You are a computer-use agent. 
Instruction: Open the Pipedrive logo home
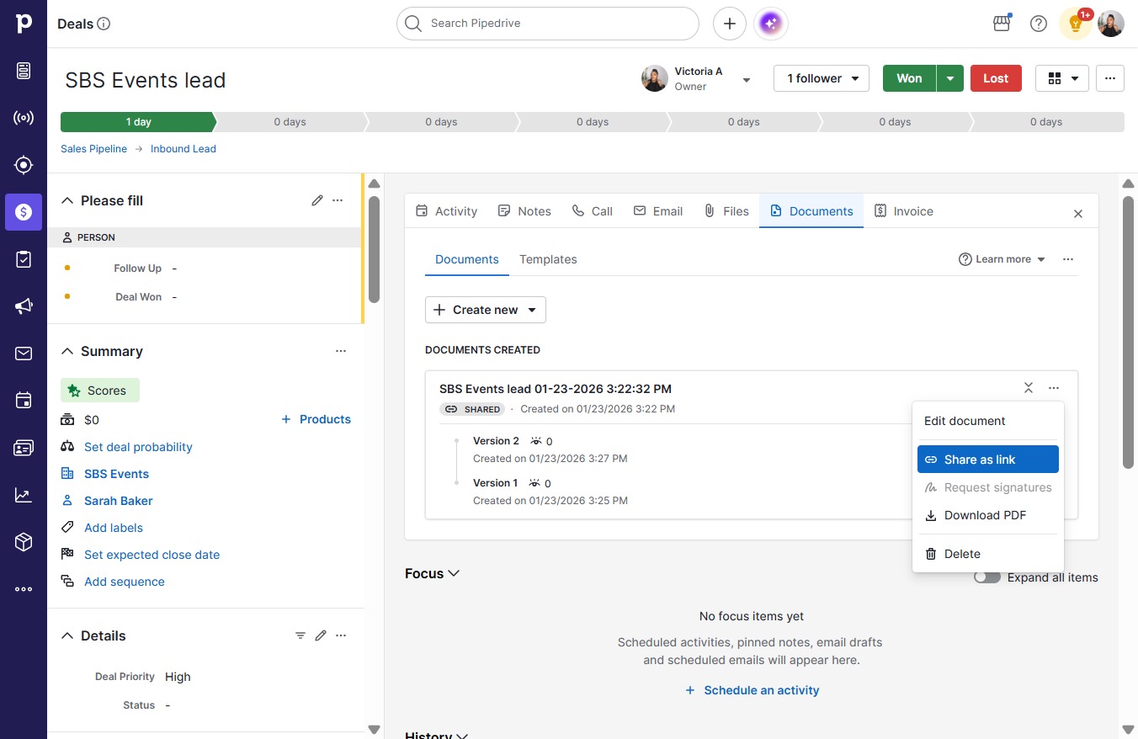(24, 24)
